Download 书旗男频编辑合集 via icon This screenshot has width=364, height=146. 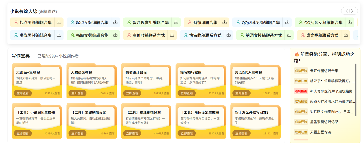[59, 35]
